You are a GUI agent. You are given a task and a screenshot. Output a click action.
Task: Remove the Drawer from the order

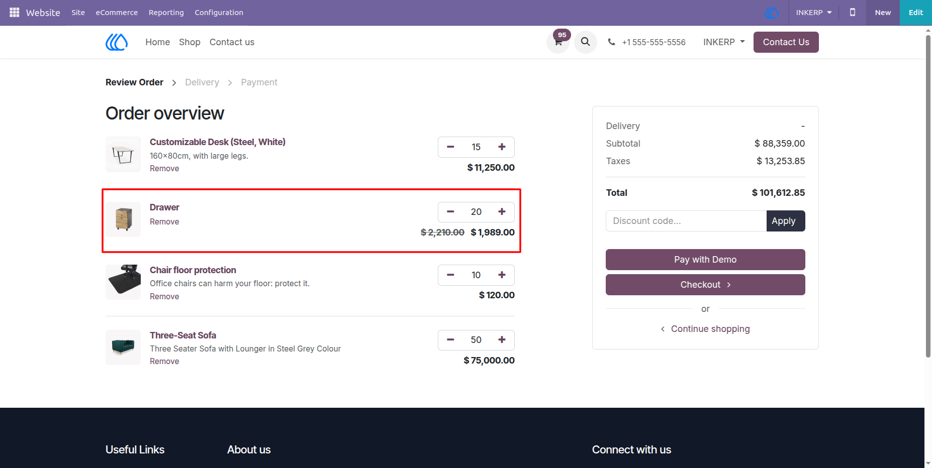164,222
